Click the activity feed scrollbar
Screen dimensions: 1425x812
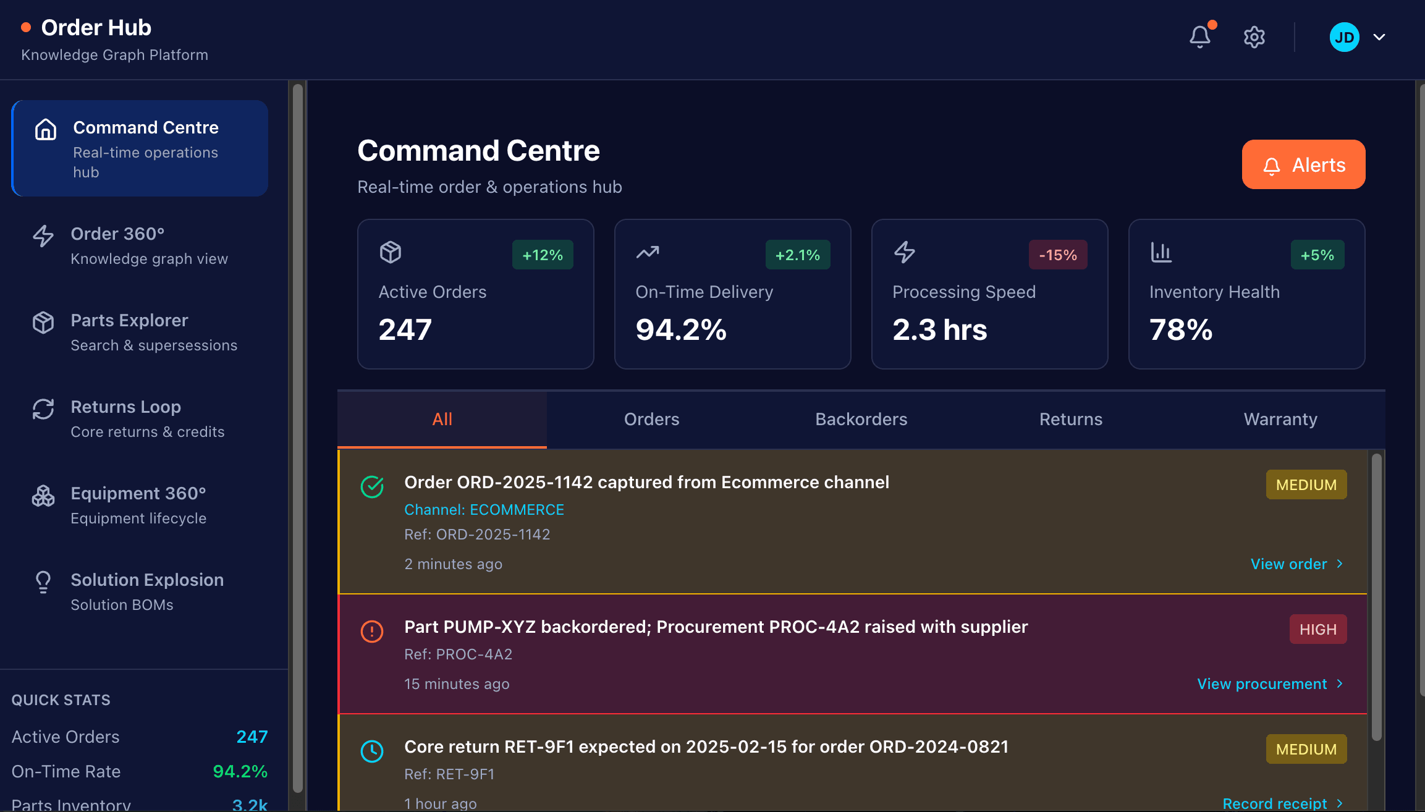pos(1376,596)
